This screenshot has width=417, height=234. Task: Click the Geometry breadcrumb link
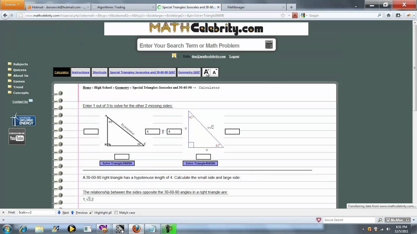click(x=122, y=88)
